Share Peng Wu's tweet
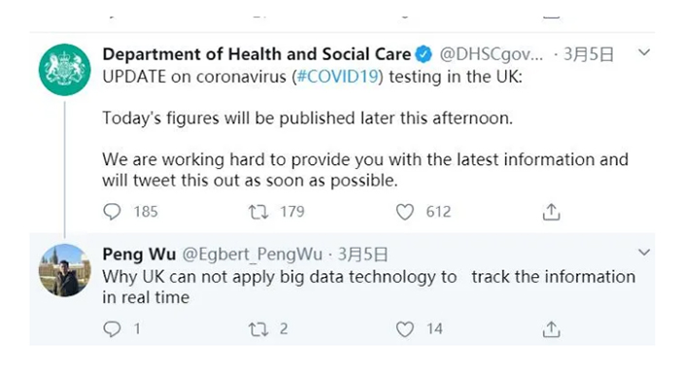Image resolution: width=680 pixels, height=376 pixels. pyautogui.click(x=551, y=329)
